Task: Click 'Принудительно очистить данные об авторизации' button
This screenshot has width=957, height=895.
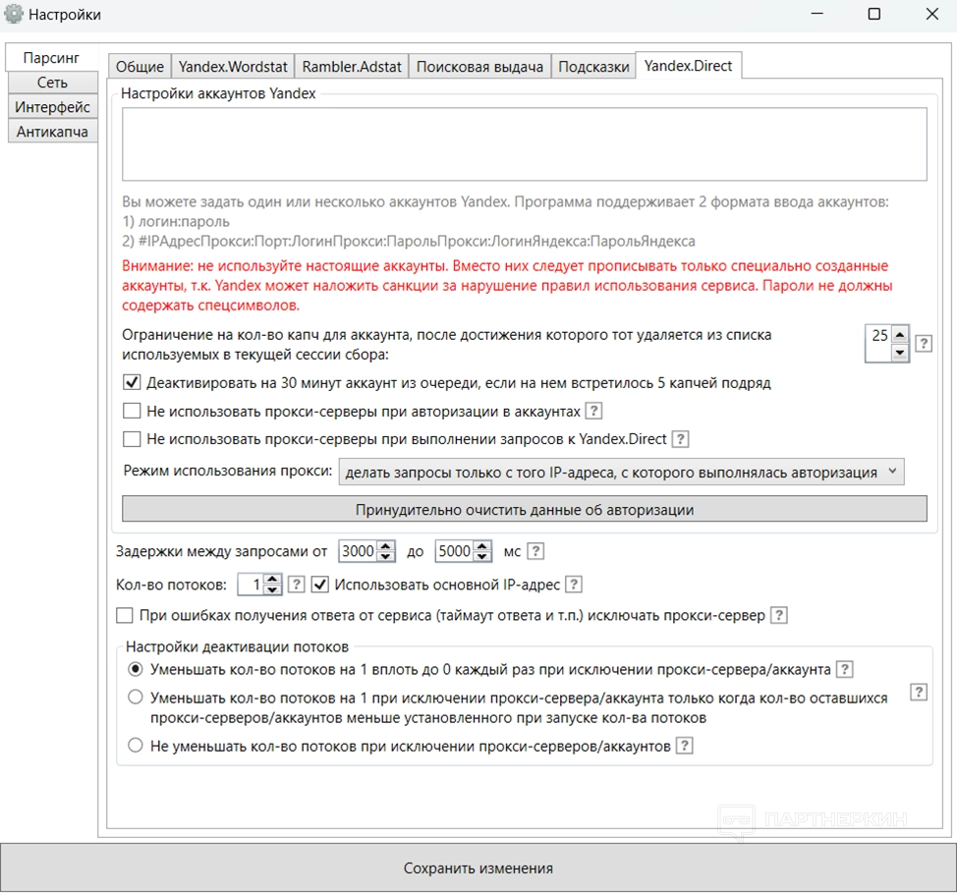Action: (525, 510)
